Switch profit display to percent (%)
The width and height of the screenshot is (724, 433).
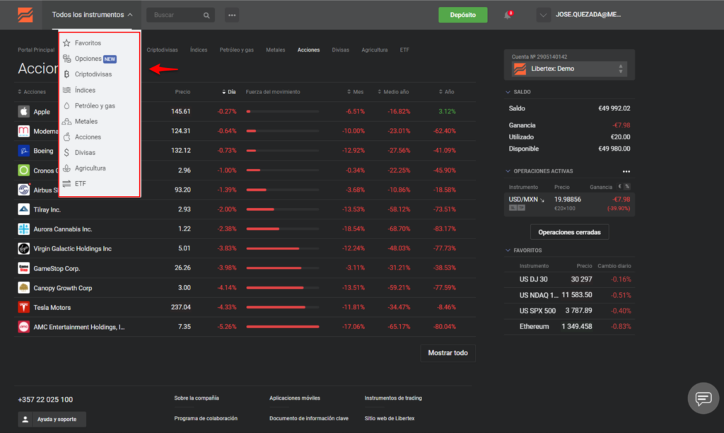[627, 187]
